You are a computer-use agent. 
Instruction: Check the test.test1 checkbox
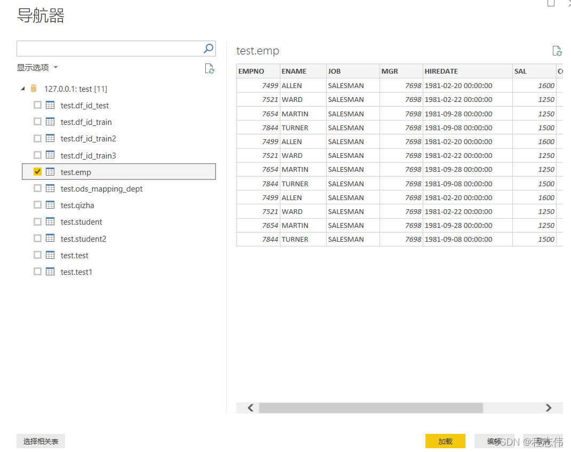tap(37, 272)
